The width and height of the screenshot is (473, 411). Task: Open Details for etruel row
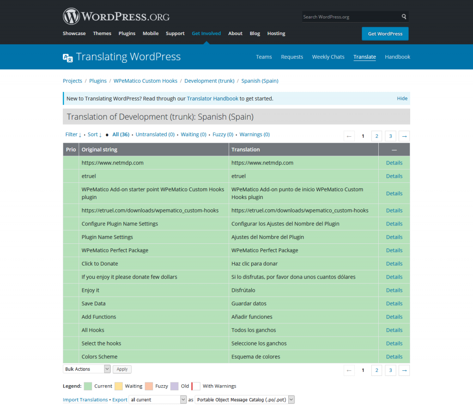pos(394,176)
